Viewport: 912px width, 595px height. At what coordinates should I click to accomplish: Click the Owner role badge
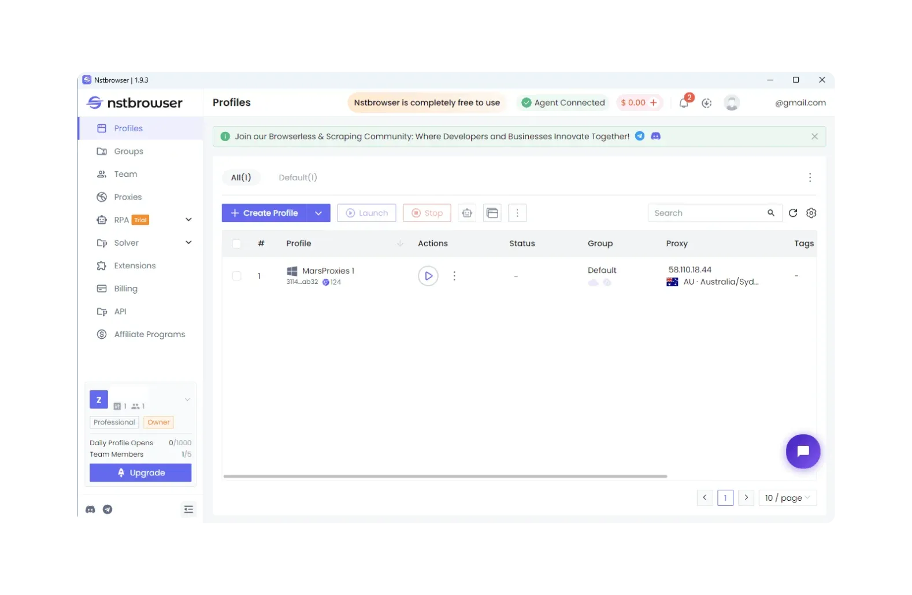point(158,422)
